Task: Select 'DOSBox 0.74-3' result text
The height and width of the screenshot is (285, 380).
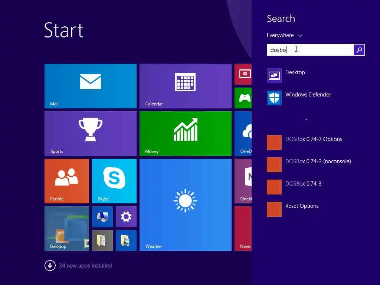Action: tap(304, 184)
